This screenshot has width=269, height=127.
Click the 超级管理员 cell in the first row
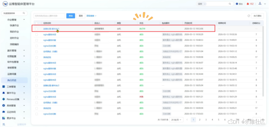tap(99, 29)
